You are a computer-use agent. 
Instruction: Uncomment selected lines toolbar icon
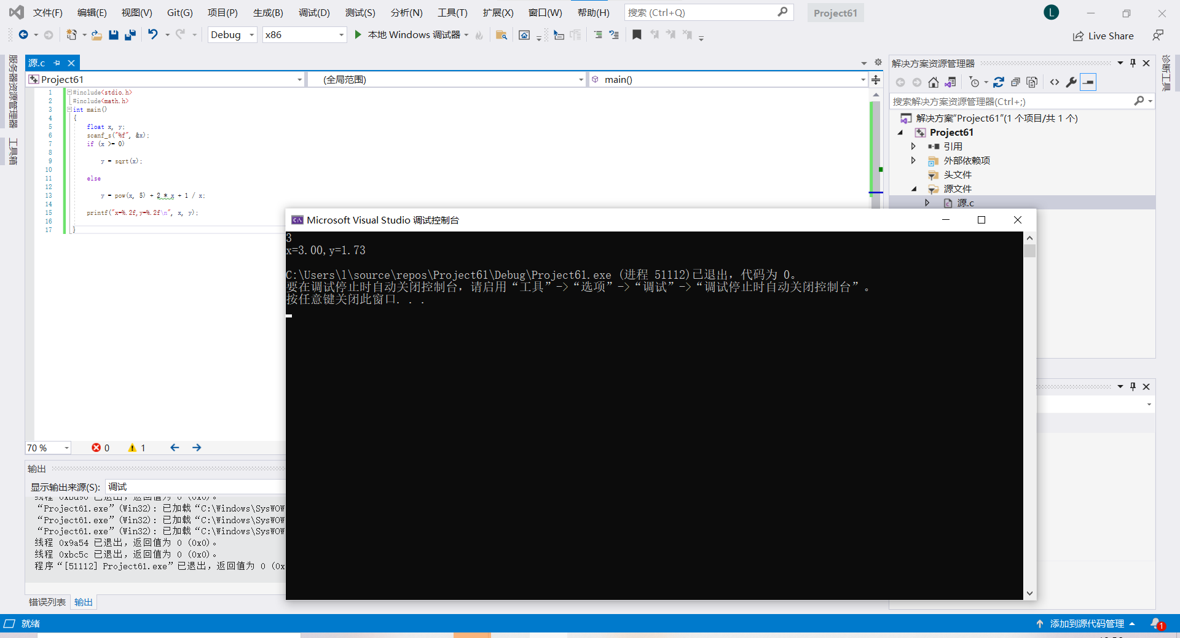pos(614,35)
